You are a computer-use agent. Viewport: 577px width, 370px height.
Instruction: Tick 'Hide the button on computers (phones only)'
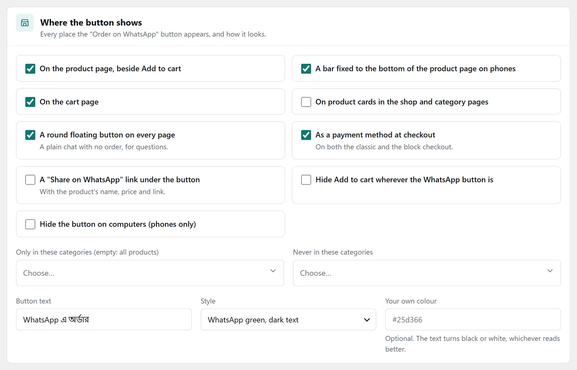(30, 224)
